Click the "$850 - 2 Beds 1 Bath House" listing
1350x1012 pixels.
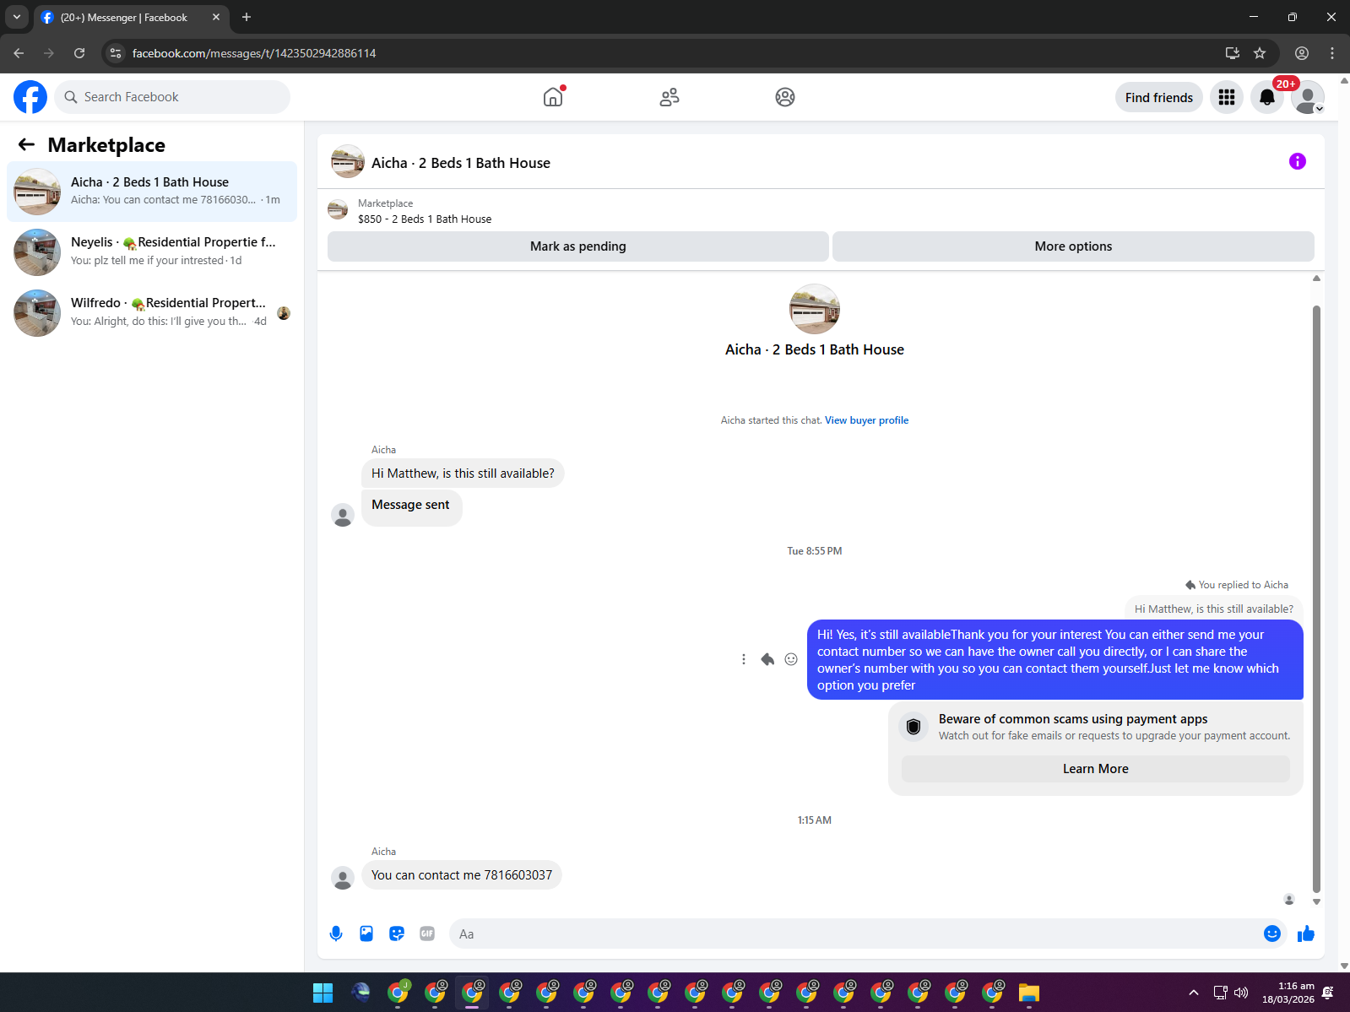tap(425, 219)
